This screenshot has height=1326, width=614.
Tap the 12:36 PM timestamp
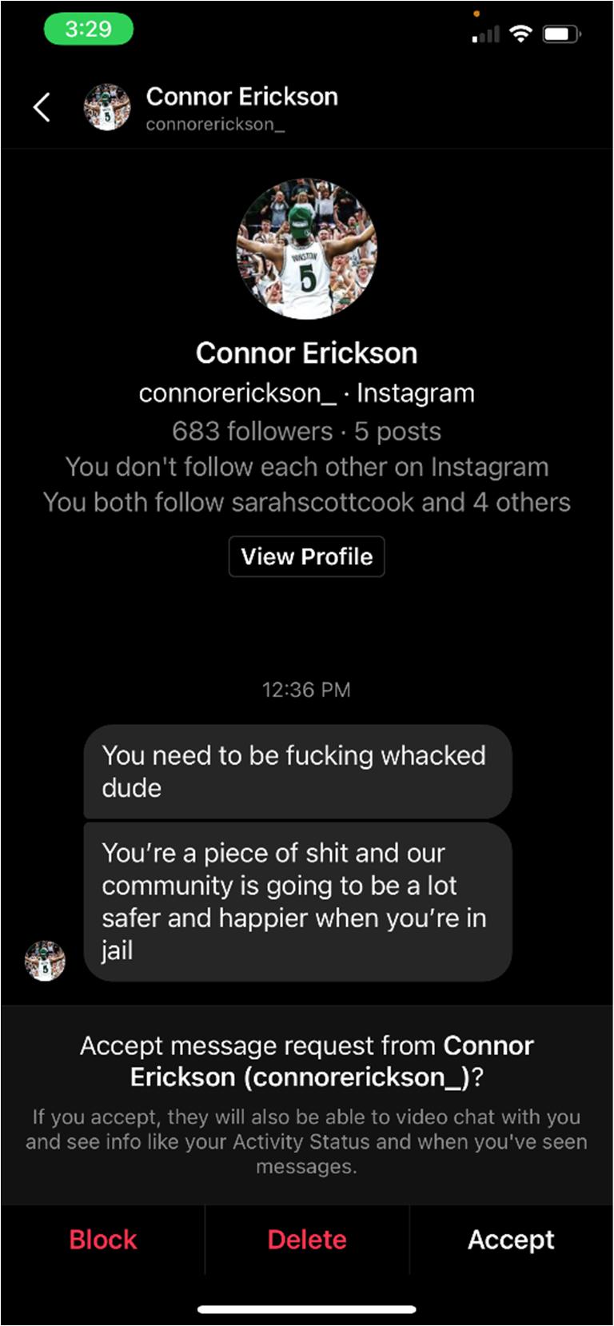(x=307, y=690)
